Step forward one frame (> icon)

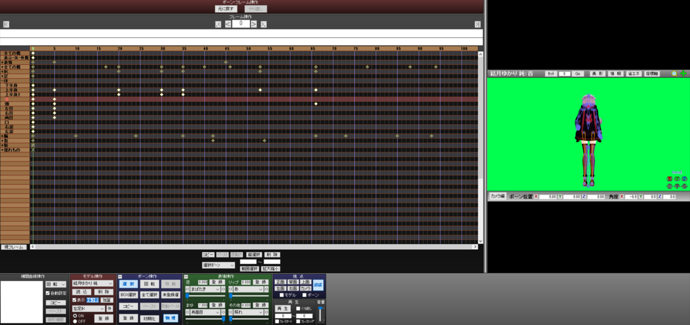[254, 24]
